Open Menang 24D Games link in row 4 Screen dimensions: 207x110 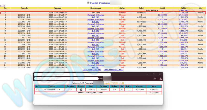[95, 20]
